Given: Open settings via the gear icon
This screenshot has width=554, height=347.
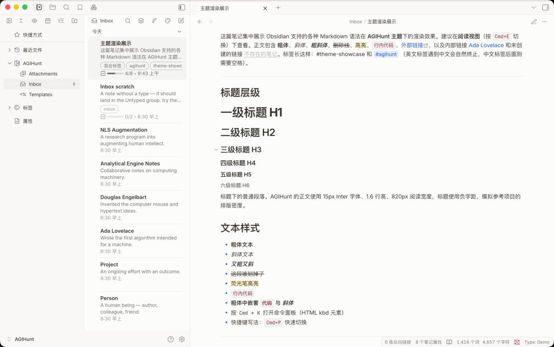Looking at the screenshot, I should 182,339.
